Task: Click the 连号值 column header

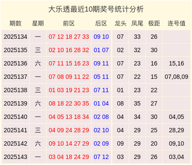Action: pyautogui.click(x=177, y=23)
